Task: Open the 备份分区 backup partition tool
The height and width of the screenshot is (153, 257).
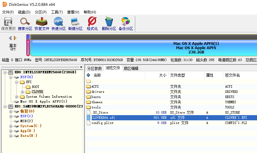Action: point(126,24)
